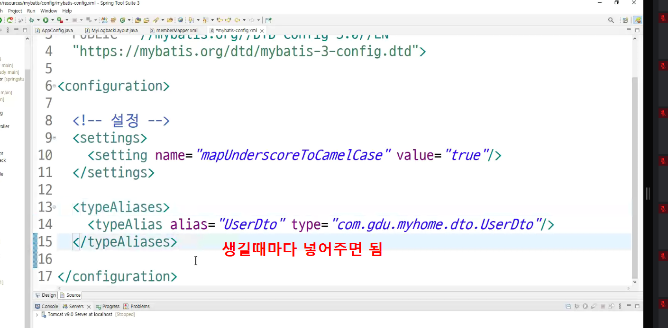This screenshot has width=668, height=328.
Task: Switch to the memberMapper.xml tab
Action: pyautogui.click(x=173, y=30)
